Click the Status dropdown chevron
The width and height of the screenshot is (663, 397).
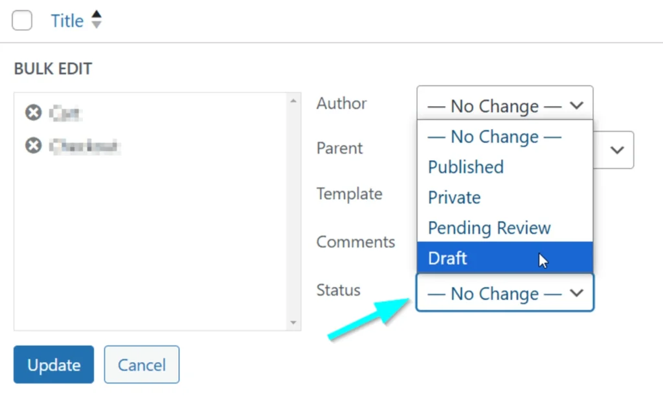coord(577,294)
